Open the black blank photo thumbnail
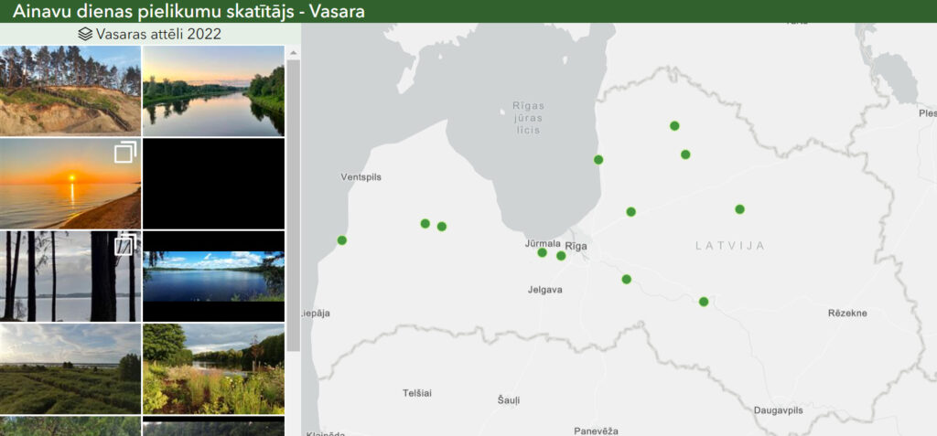Screen dimensions: 937x436 click(x=213, y=184)
